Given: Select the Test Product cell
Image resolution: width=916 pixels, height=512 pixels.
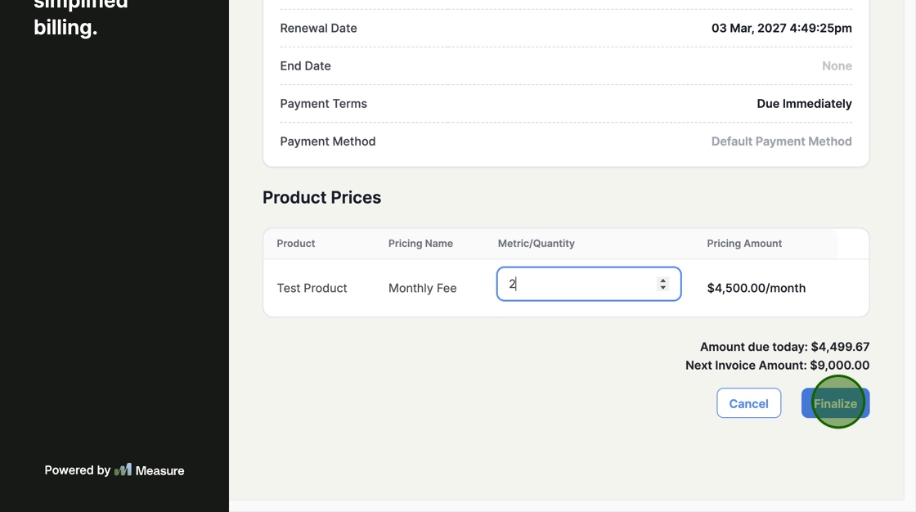Looking at the screenshot, I should tap(312, 288).
